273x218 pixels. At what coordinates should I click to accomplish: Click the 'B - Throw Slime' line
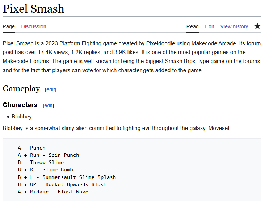click(41, 162)
